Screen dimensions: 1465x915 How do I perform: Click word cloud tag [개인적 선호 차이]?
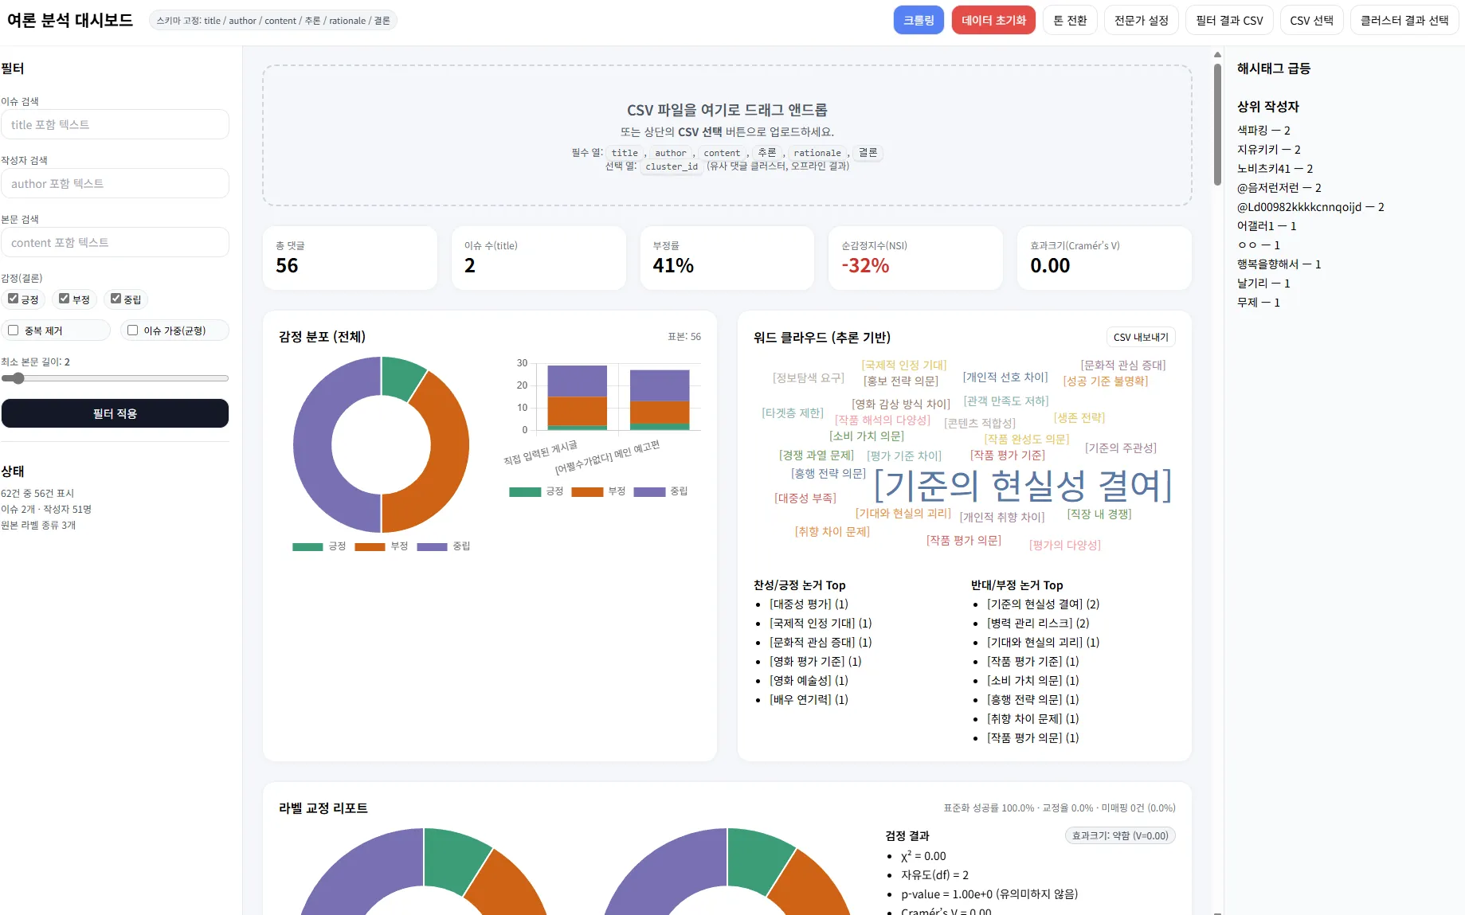point(1005,377)
